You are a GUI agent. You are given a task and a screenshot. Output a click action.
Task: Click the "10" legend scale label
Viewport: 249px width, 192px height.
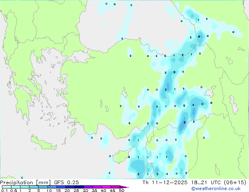[49, 190]
